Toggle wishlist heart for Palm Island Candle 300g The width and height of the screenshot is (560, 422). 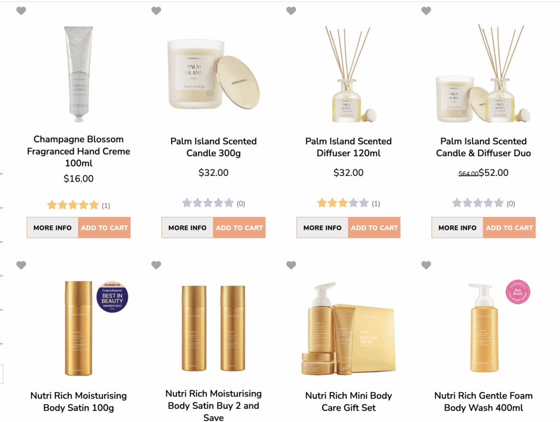click(x=156, y=11)
